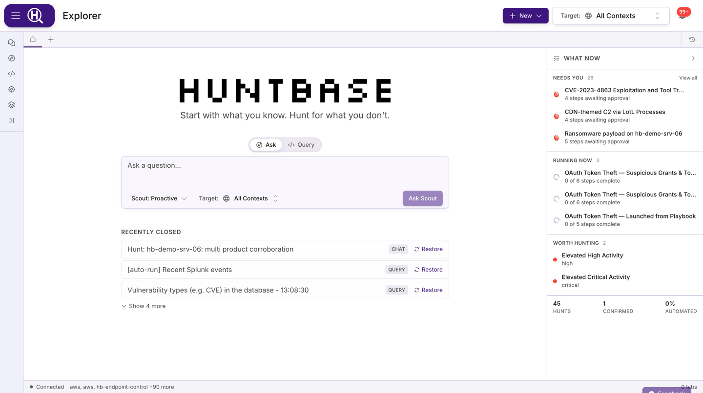Restore the Recent Splunk events query

(428, 270)
